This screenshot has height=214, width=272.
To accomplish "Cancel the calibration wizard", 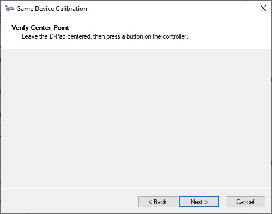I will click(x=245, y=201).
